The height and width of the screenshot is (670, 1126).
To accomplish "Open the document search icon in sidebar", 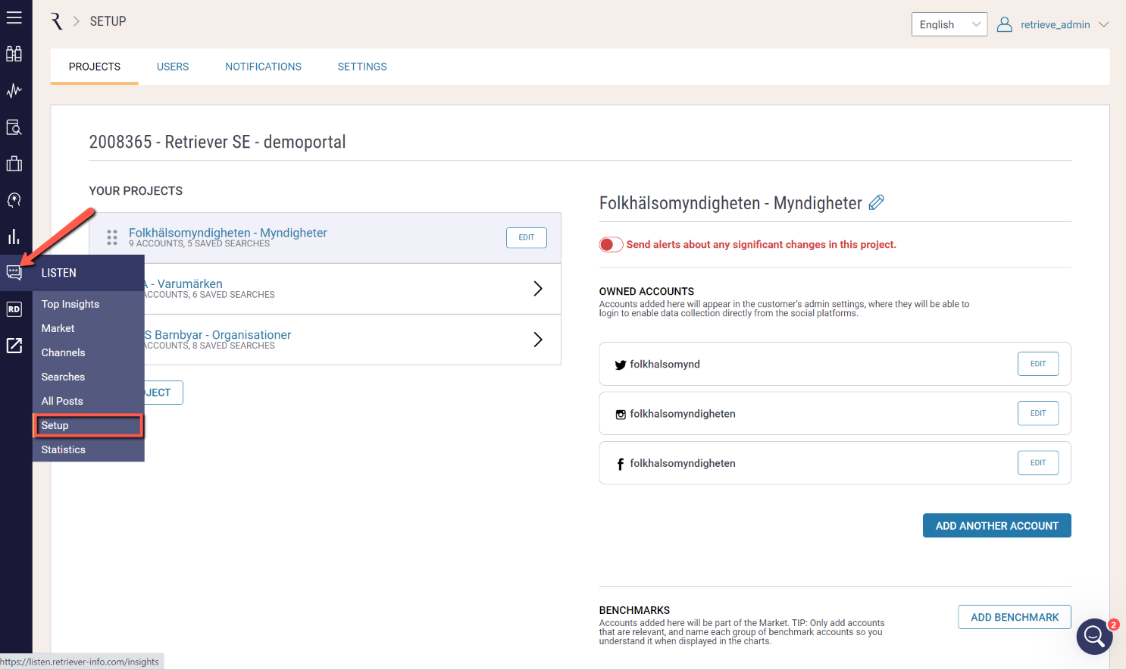I will [x=14, y=127].
